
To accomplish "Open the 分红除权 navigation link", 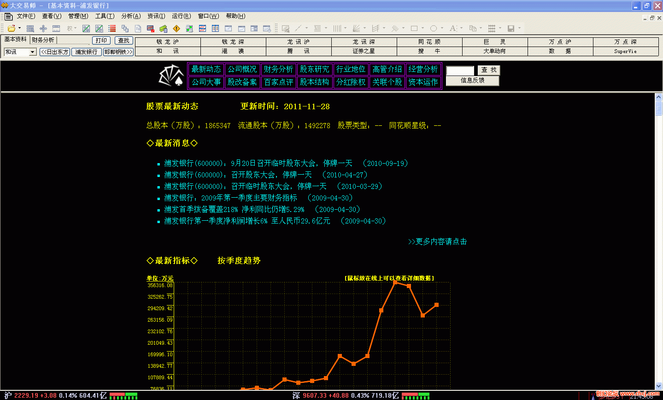I will click(x=351, y=82).
